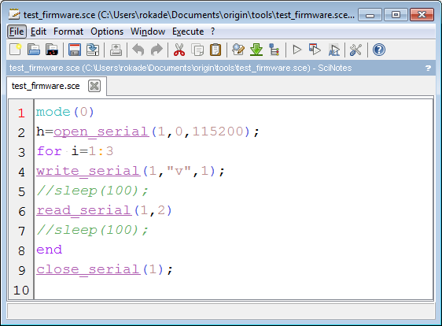The width and height of the screenshot is (442, 326).
Task: Undo last edit with Undo arrow
Action: pyautogui.click(x=138, y=50)
